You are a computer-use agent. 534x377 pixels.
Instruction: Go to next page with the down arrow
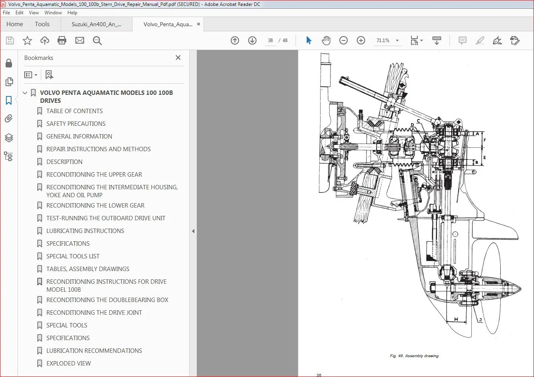point(252,40)
